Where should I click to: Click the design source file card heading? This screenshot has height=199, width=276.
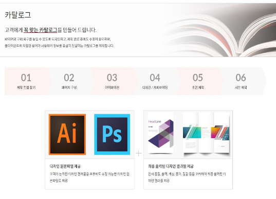coord(65,166)
